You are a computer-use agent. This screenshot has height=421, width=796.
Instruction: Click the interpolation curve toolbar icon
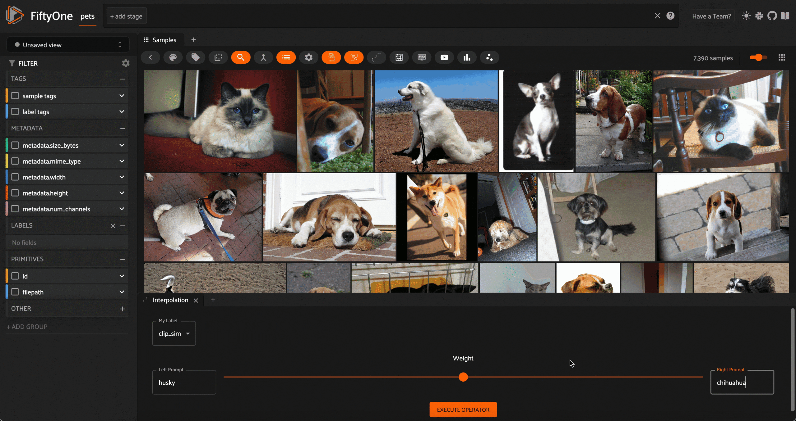pyautogui.click(x=377, y=57)
